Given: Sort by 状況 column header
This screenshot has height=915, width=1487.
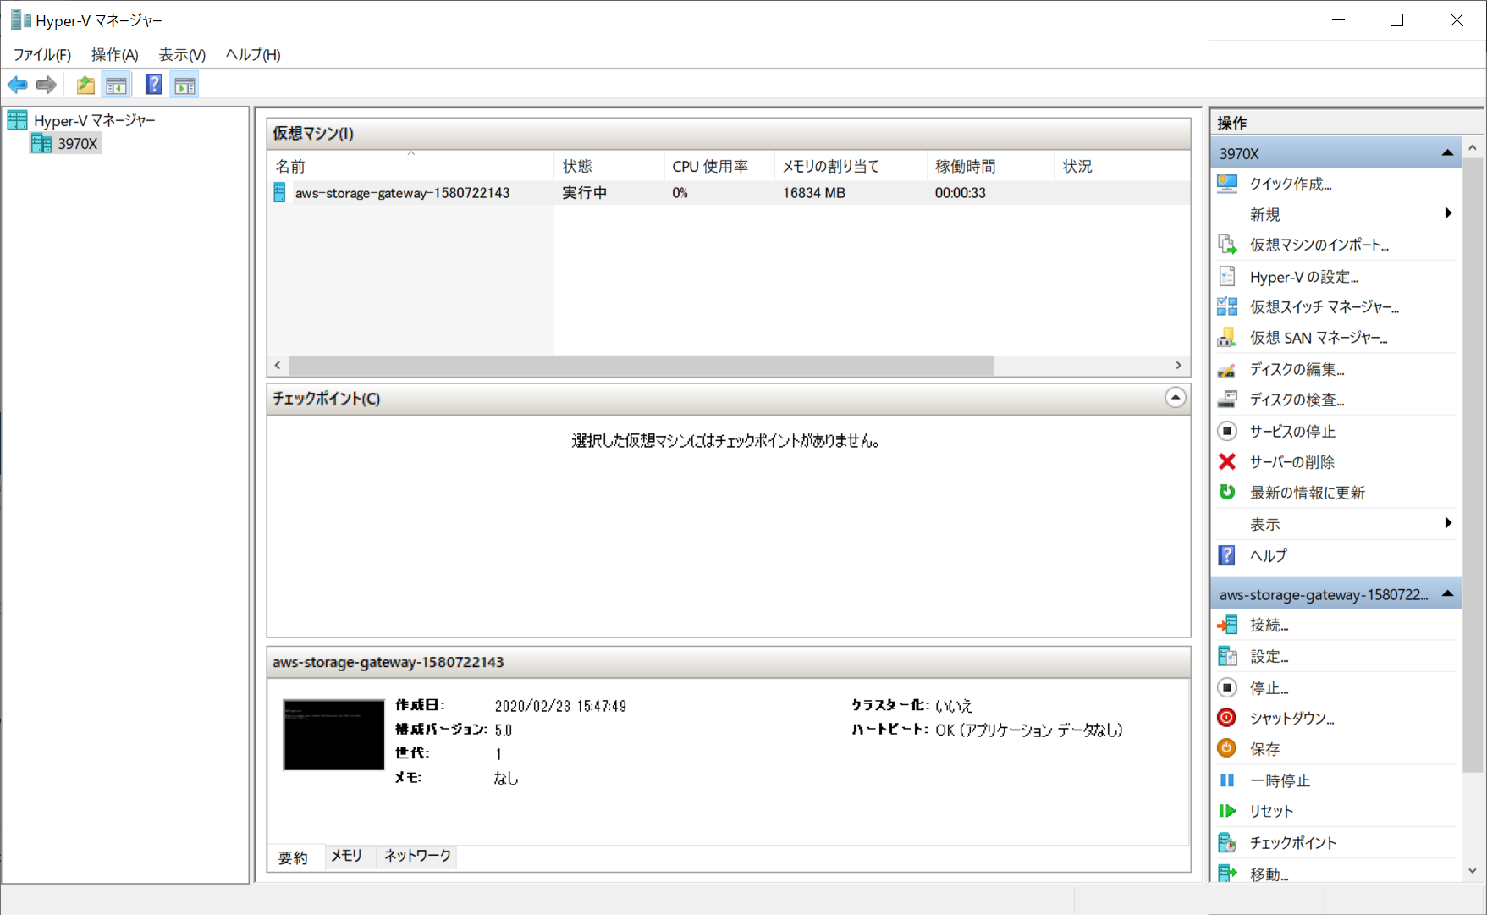Looking at the screenshot, I should click(x=1121, y=166).
